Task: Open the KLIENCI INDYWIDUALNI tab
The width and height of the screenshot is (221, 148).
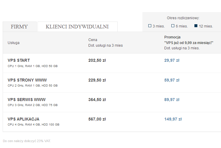Action: click(x=77, y=27)
